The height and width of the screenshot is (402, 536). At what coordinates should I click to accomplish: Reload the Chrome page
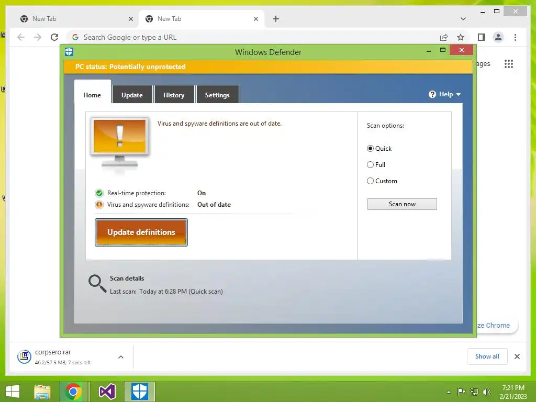point(54,37)
